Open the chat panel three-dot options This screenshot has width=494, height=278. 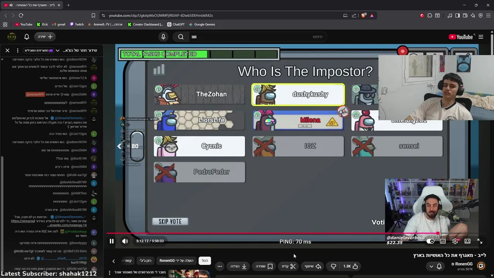coord(18,50)
